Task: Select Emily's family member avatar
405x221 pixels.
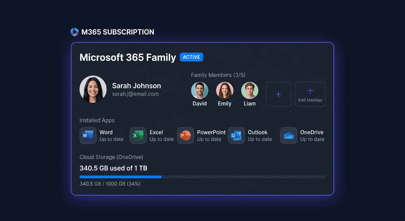Action: tap(225, 90)
